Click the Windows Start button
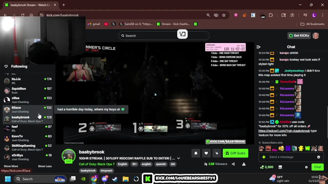328x184 pixels. (x=7, y=179)
